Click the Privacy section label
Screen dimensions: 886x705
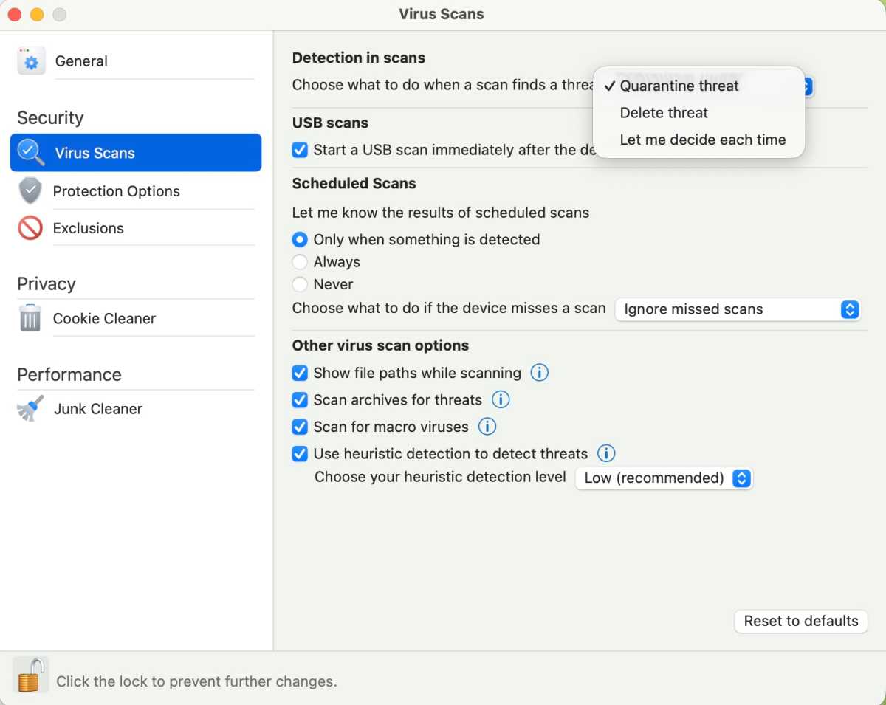[x=47, y=283]
